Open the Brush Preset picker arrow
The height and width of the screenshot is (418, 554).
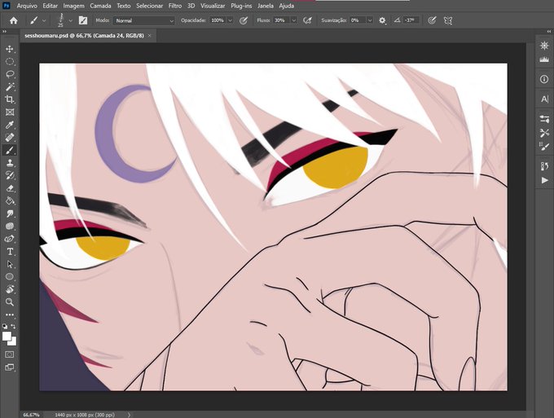point(70,21)
